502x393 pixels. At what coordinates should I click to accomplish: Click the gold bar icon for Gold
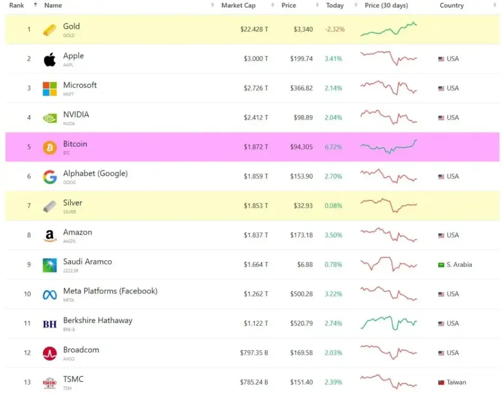[49, 29]
